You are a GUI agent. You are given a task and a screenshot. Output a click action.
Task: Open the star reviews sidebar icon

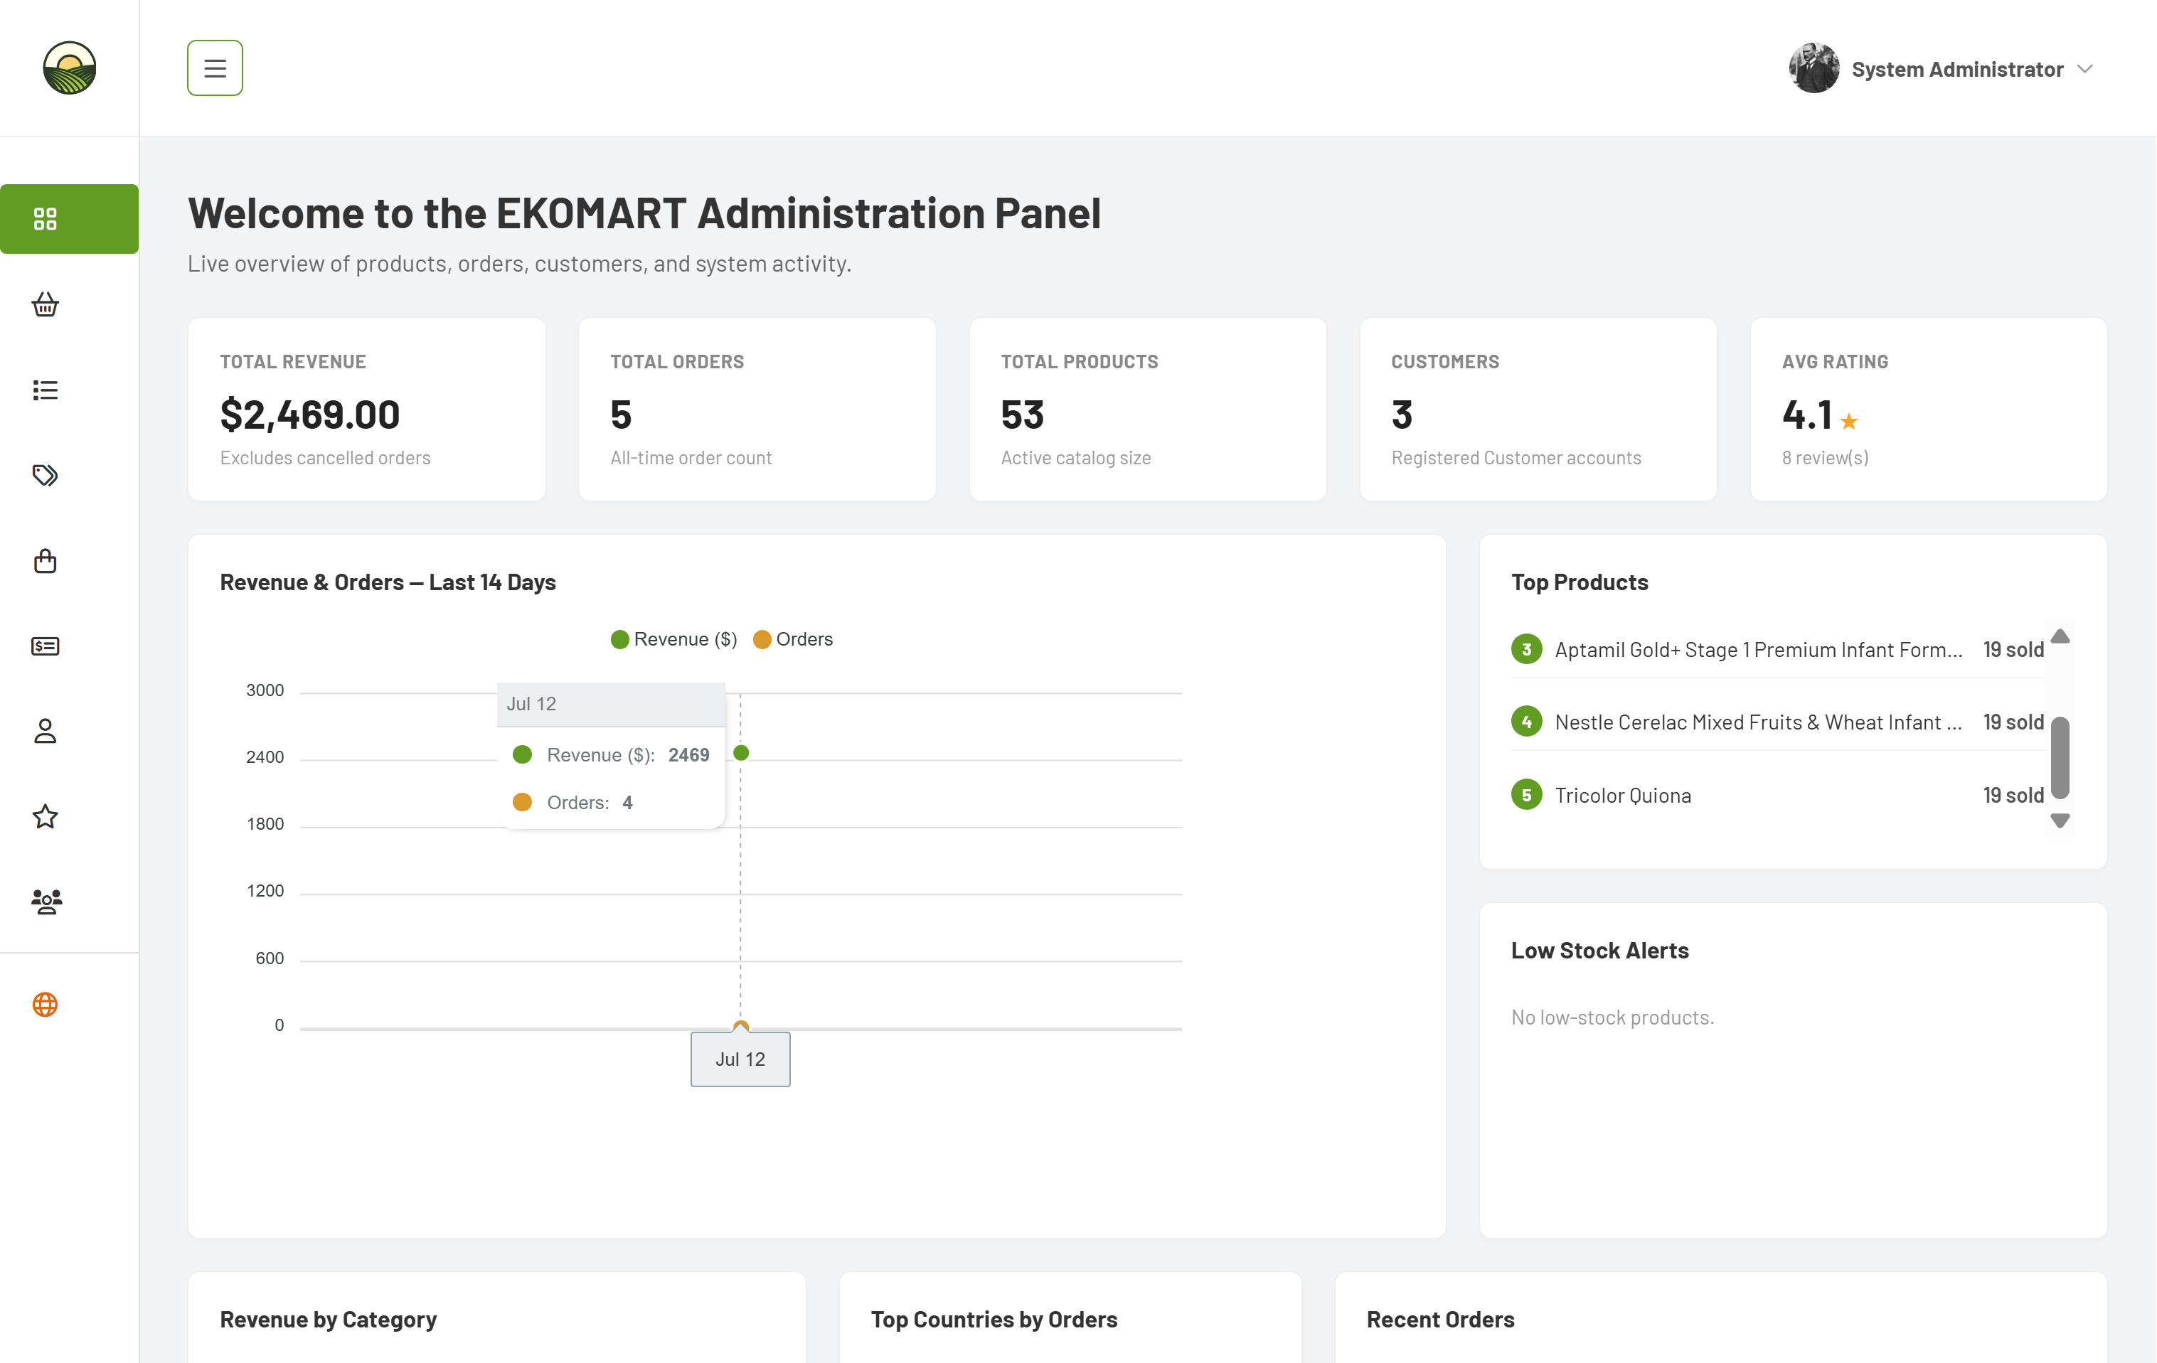(45, 816)
